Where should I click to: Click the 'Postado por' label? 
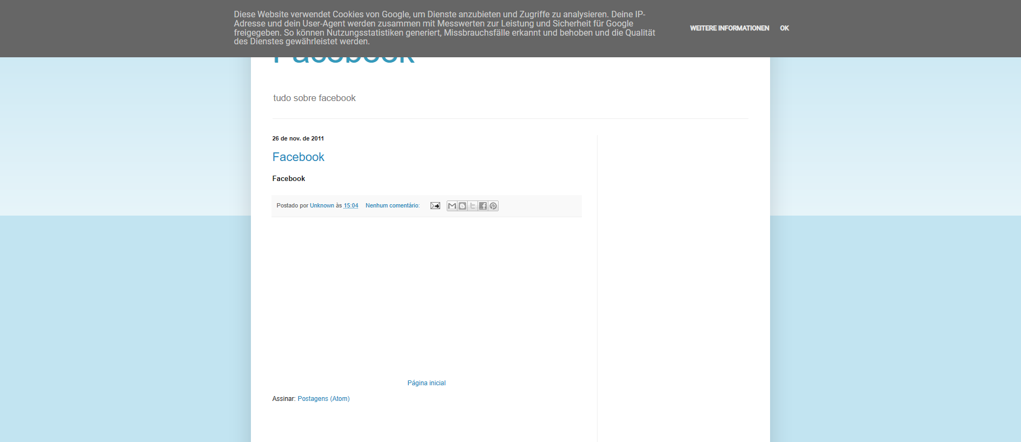pyautogui.click(x=293, y=206)
